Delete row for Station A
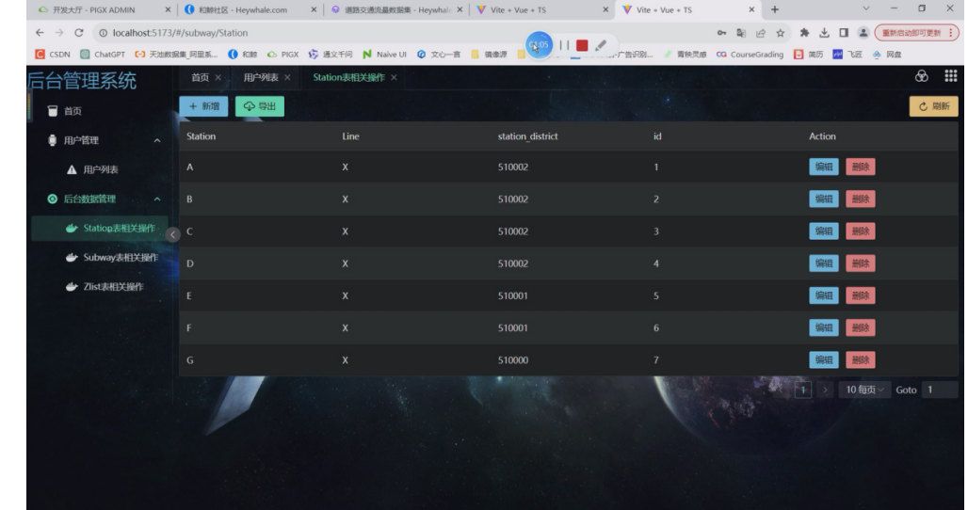The width and height of the screenshot is (968, 510). click(x=860, y=167)
